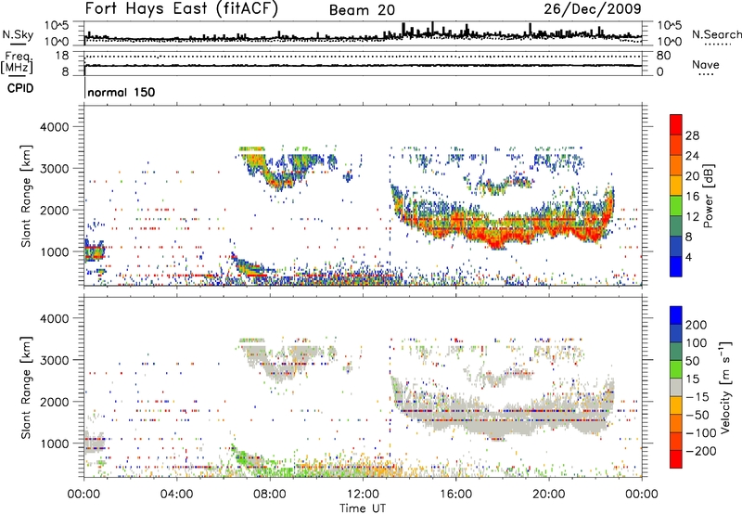This screenshot has height=514, width=742.
Task: Click the "16:00" time axis label
Action: (x=455, y=495)
